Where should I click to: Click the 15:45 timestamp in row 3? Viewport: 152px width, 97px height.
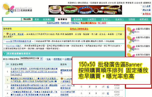(x=117, y=88)
